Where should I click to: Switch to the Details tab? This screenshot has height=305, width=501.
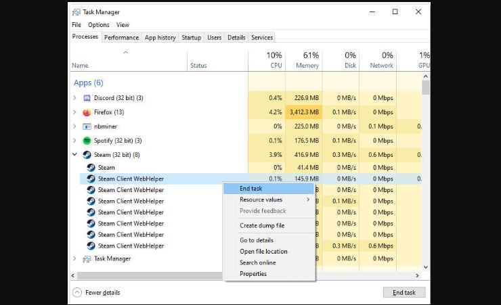click(x=236, y=38)
